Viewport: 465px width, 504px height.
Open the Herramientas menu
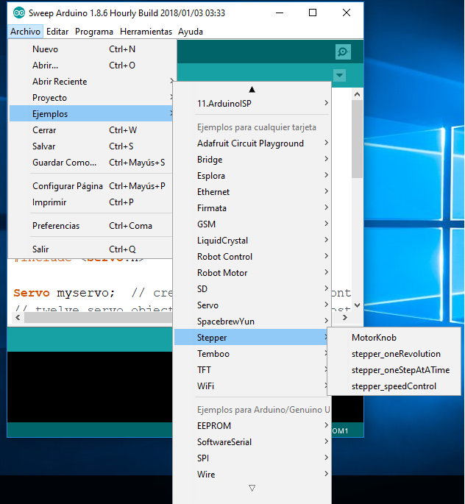click(146, 32)
